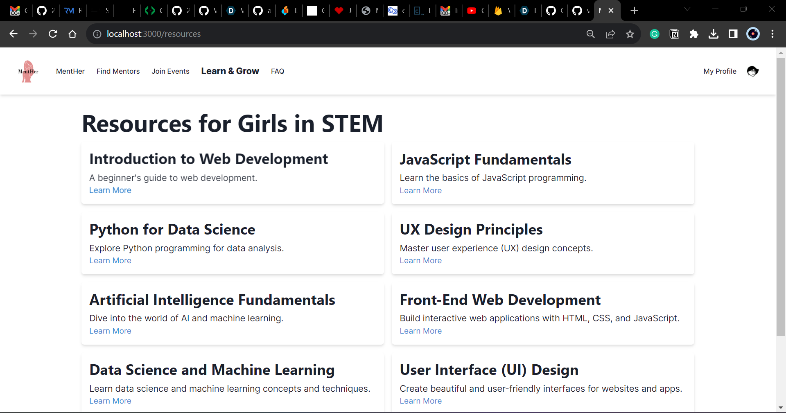786x413 pixels.
Task: Go to Find Mentors
Action: tap(118, 71)
